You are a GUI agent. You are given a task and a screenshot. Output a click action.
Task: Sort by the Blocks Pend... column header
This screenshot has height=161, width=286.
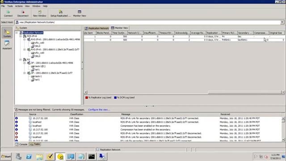coord(104,33)
